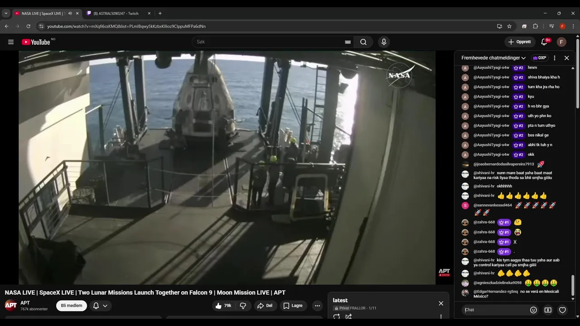Open Chrome tab search dropdown arrow

point(6,14)
